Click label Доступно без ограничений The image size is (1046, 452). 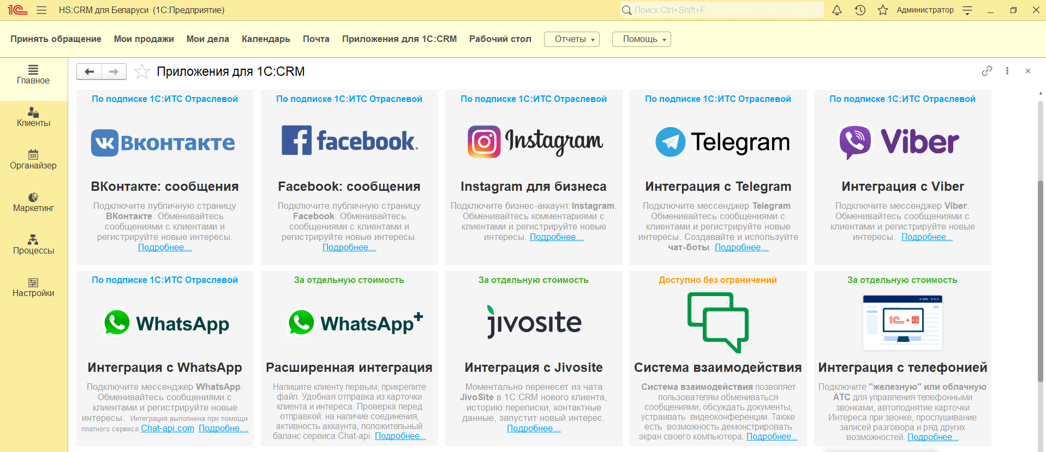click(718, 280)
